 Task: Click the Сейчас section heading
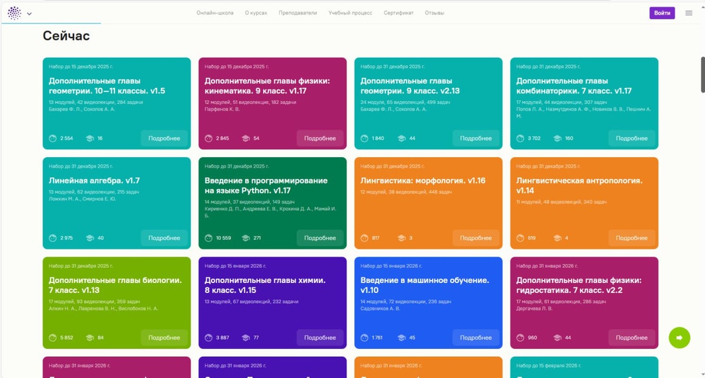click(66, 36)
